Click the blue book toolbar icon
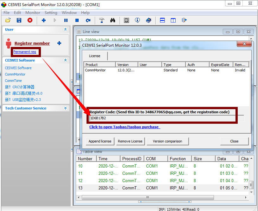The image size is (258, 211). (x=149, y=20)
